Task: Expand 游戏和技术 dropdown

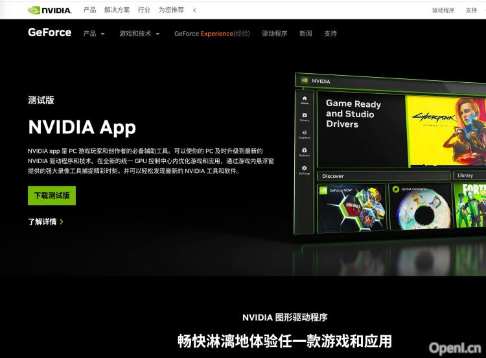Action: point(139,34)
